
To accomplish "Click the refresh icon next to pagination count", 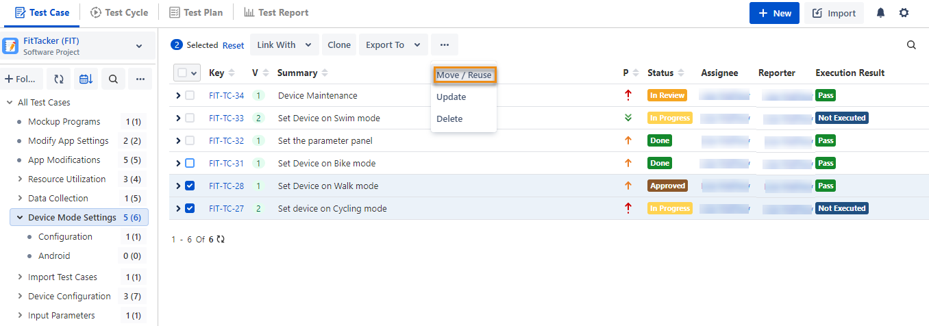I will click(x=221, y=240).
